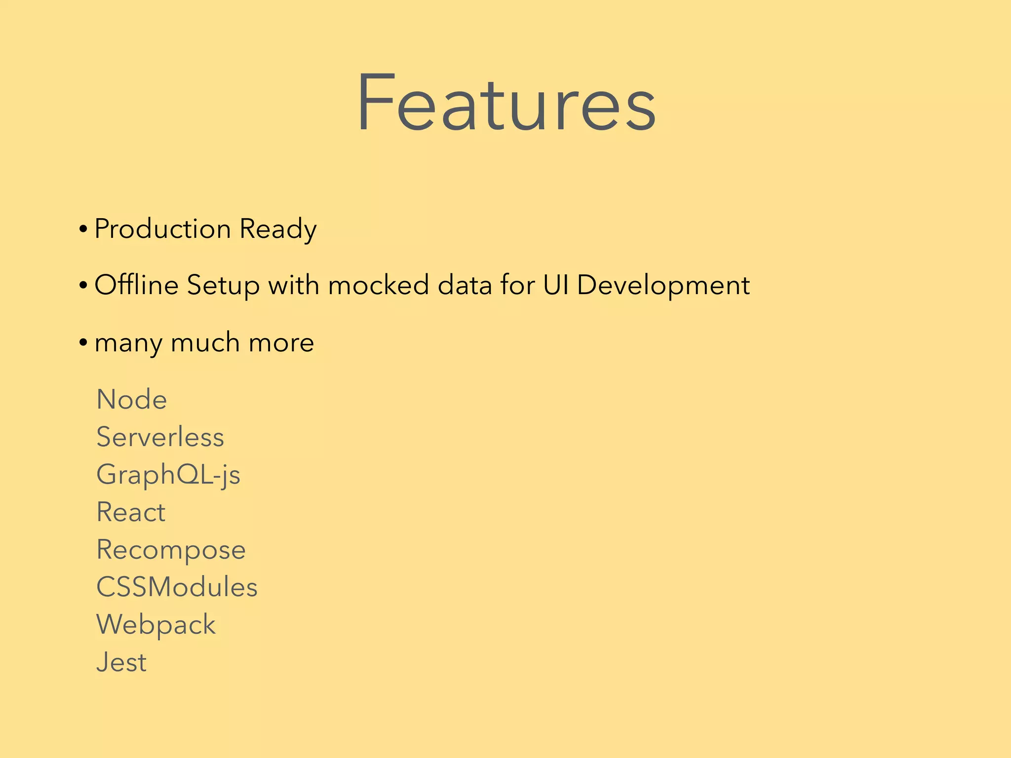Click the word Ready in first bullet

click(278, 229)
